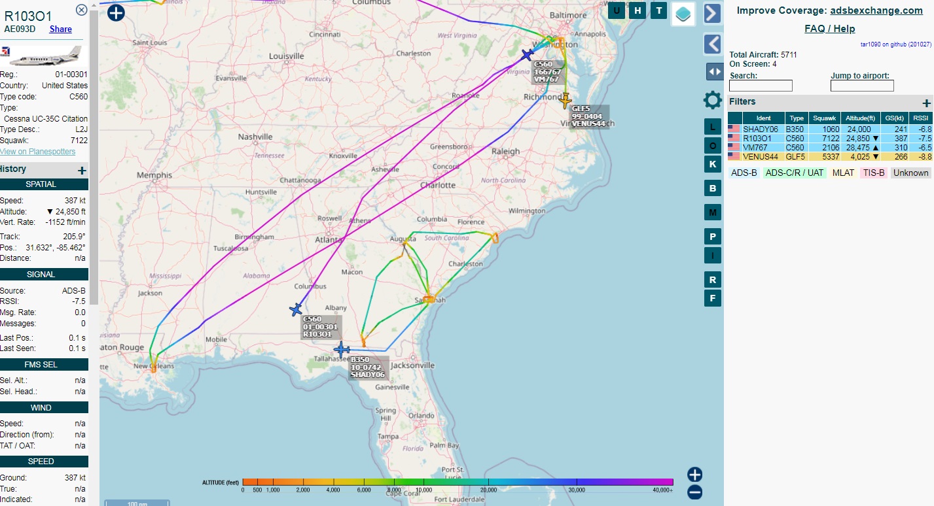934x506 pixels.
Task: Open the Share link
Action: 61,29
